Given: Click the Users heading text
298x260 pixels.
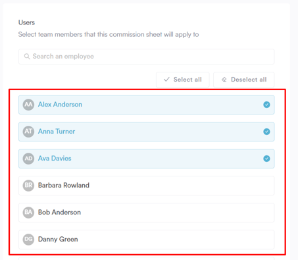Looking at the screenshot, I should pyautogui.click(x=26, y=22).
